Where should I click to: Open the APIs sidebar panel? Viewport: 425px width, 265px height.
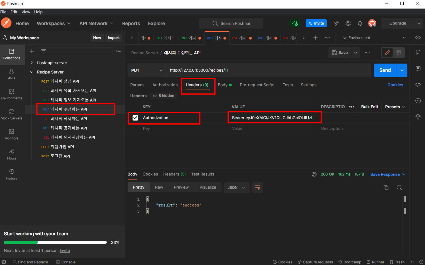pyautogui.click(x=11, y=74)
